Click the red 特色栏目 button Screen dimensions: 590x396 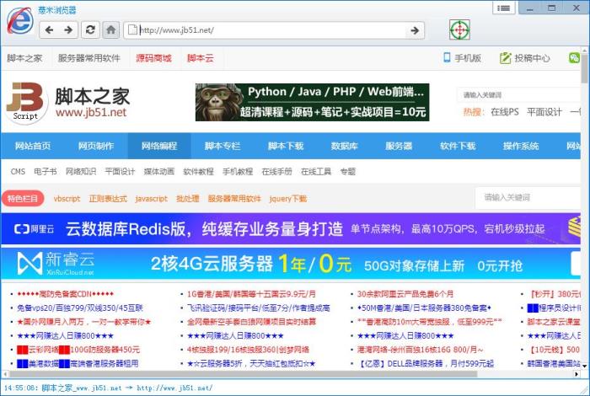[23, 199]
